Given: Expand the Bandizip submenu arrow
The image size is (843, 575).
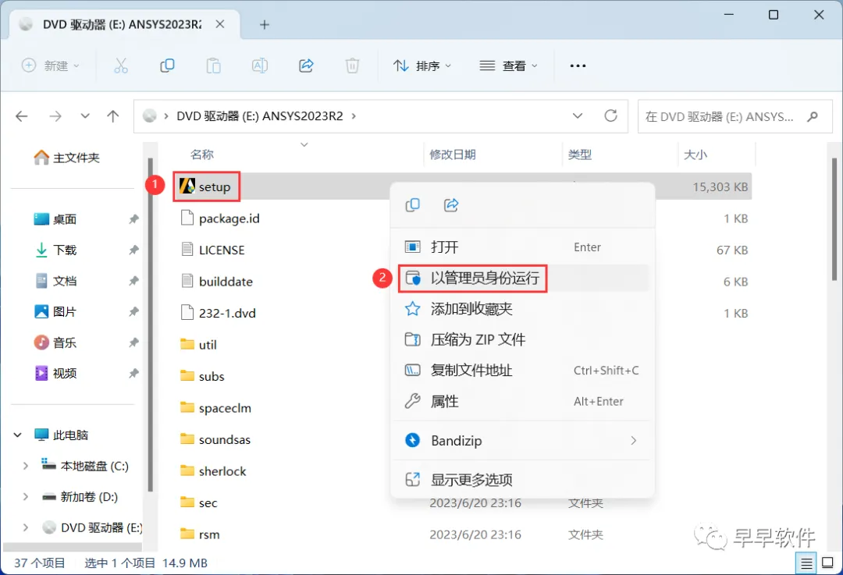Looking at the screenshot, I should 633,441.
